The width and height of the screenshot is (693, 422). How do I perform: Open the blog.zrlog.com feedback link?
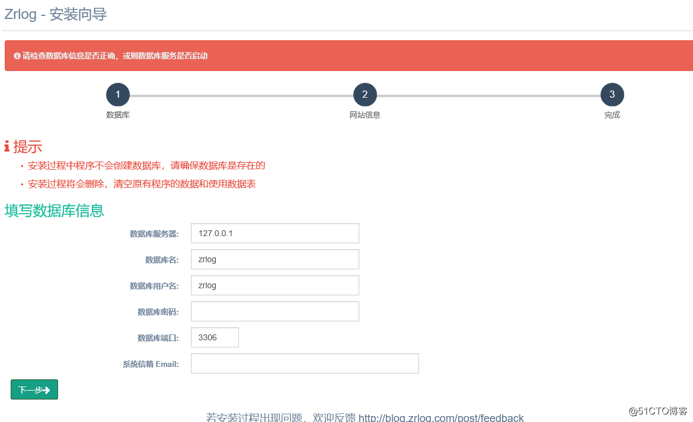coord(440,417)
